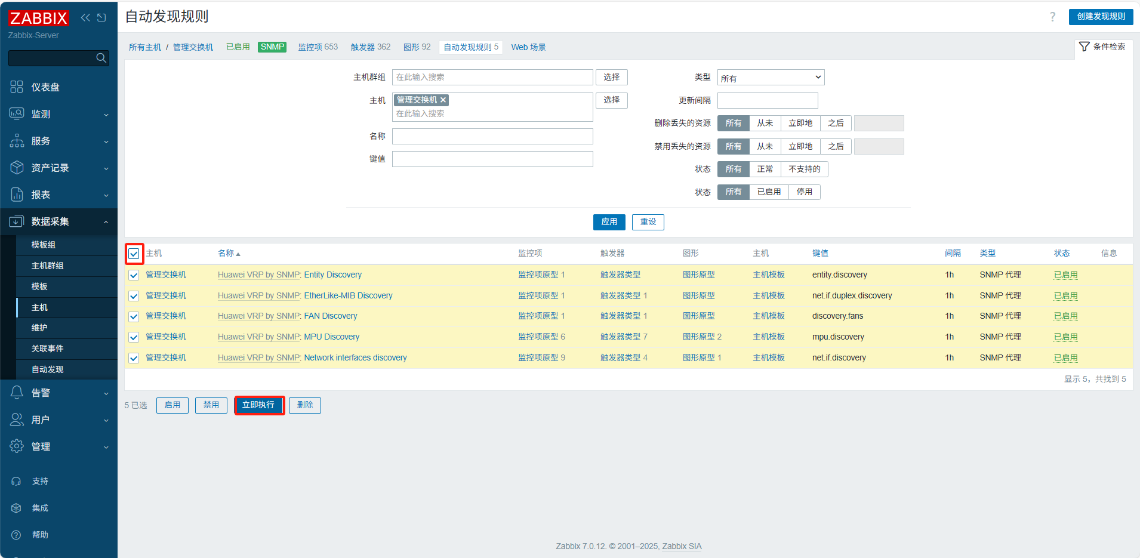The height and width of the screenshot is (558, 1140).
Task: Click the 创建发现规则 button
Action: [1101, 17]
